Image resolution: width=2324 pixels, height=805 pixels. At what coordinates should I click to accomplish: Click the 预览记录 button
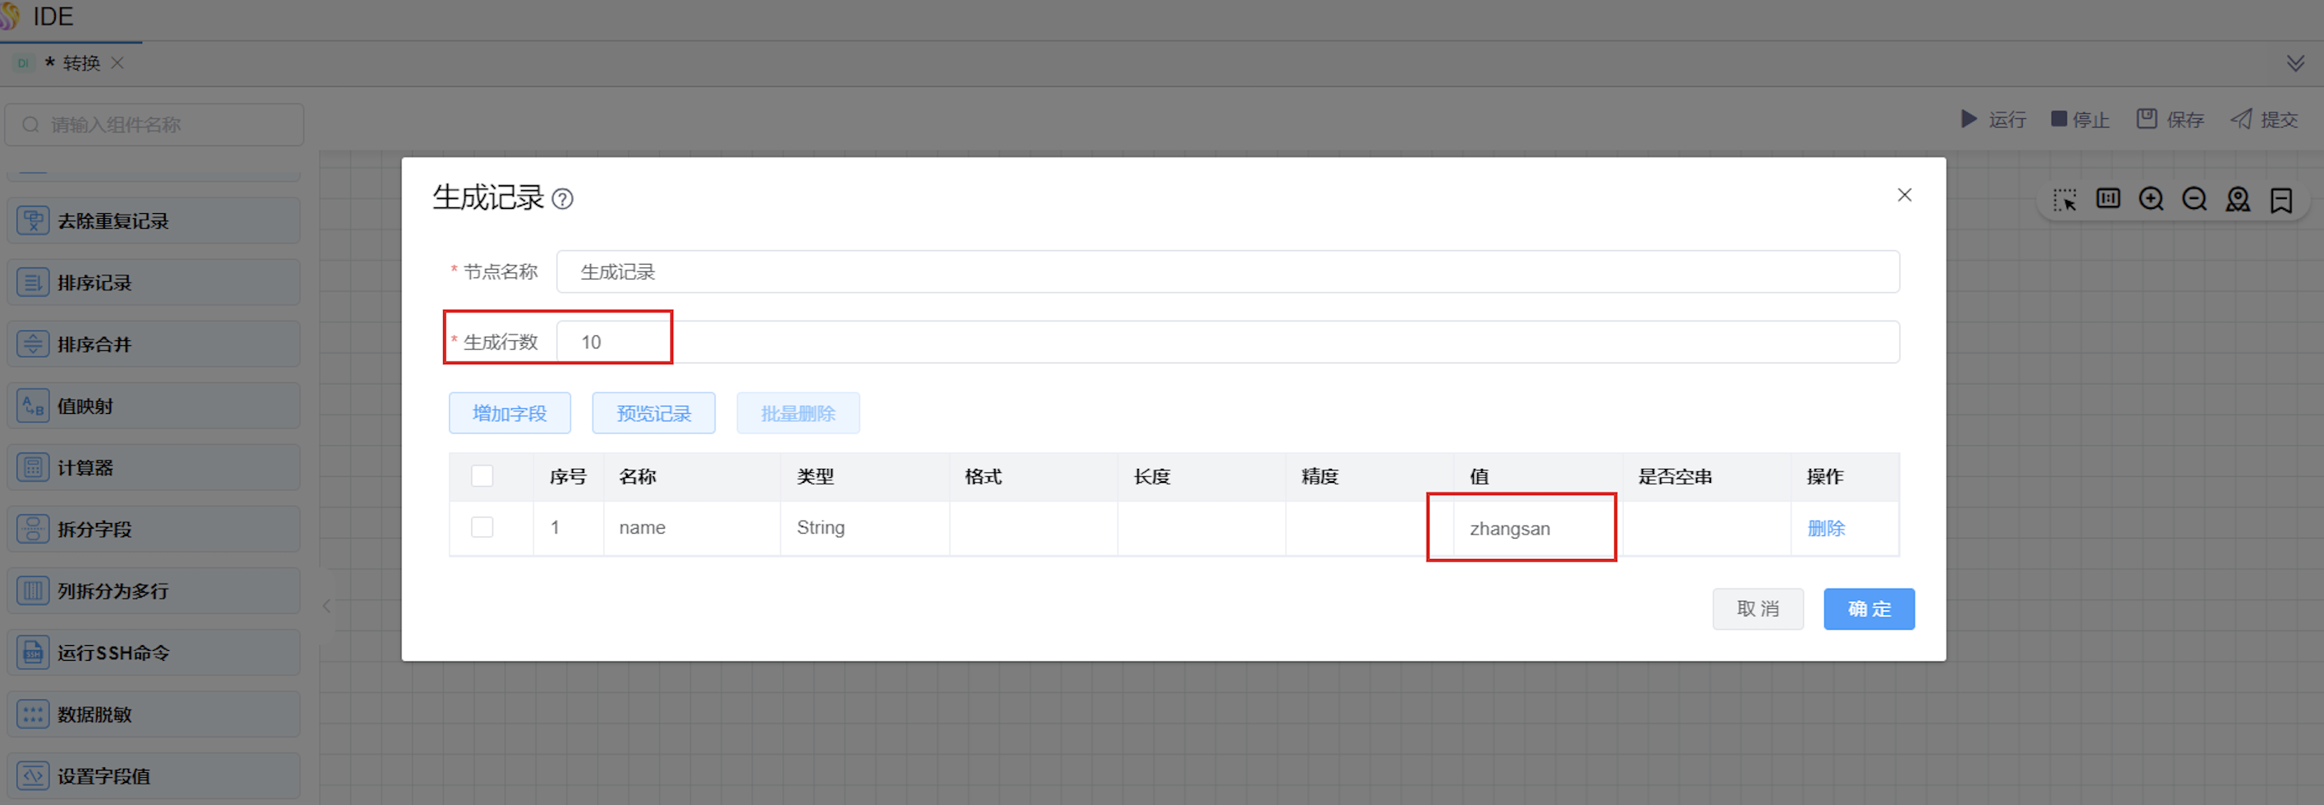[x=653, y=413]
